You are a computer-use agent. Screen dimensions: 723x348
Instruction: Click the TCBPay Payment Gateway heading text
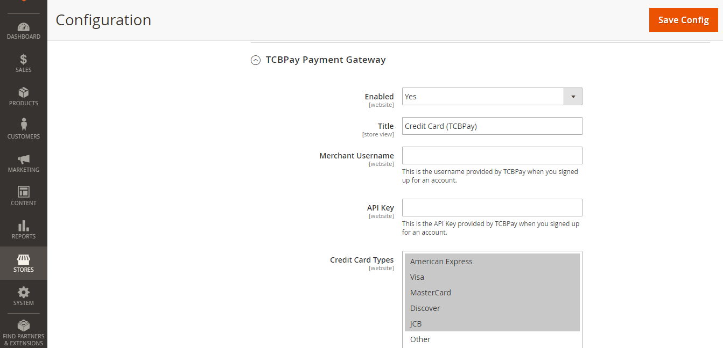coord(326,60)
